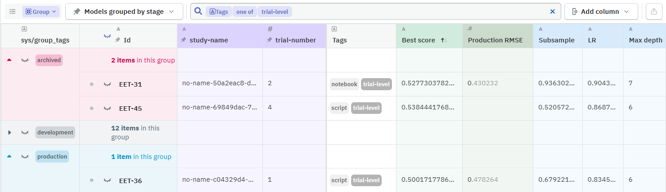Click the trial-level tag on EET-45
The width and height of the screenshot is (666, 192).
pyautogui.click(x=366, y=108)
